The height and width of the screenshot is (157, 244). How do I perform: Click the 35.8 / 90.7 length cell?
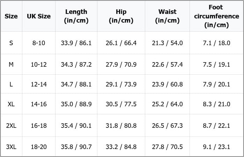click(x=76, y=147)
